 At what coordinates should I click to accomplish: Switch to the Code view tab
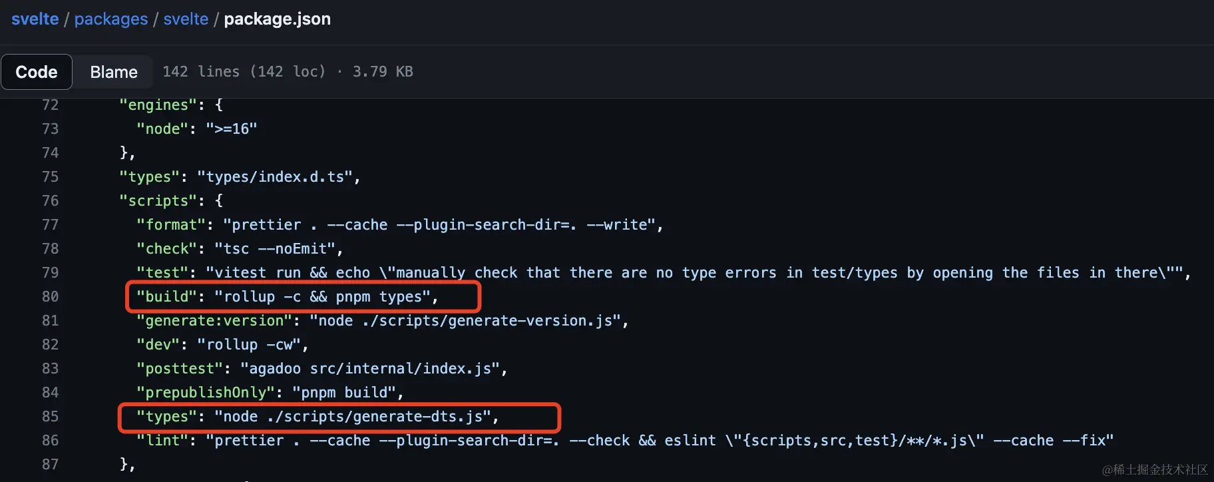(37, 72)
